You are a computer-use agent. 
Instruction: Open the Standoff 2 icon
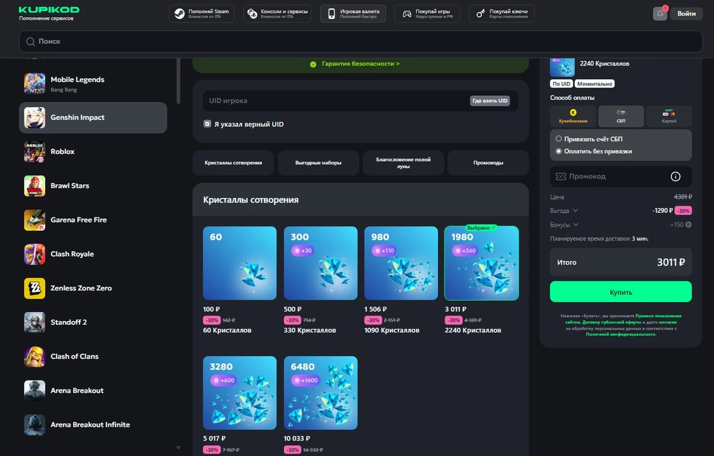(35, 322)
